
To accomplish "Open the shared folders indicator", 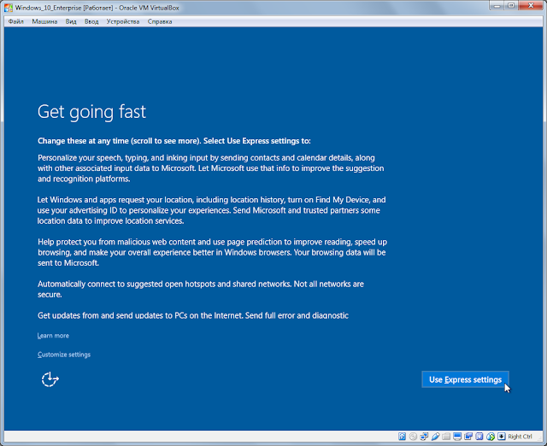I will pos(446,437).
